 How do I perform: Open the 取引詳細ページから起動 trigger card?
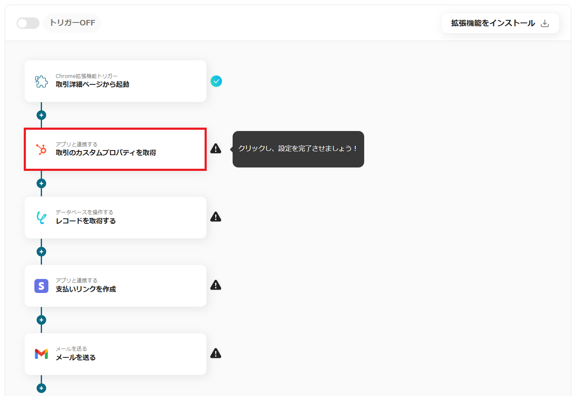pyautogui.click(x=115, y=81)
